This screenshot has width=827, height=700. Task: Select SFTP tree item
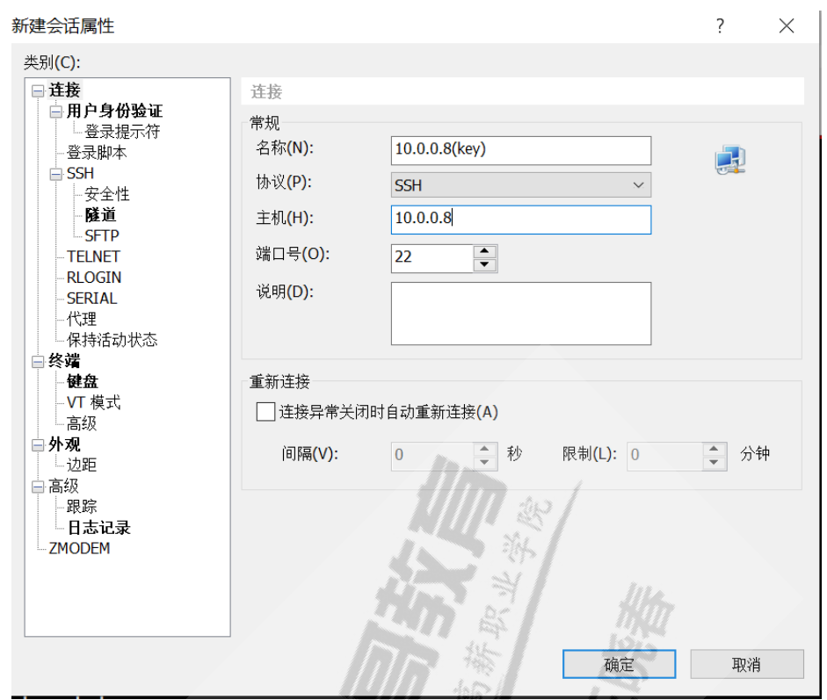[x=102, y=235]
